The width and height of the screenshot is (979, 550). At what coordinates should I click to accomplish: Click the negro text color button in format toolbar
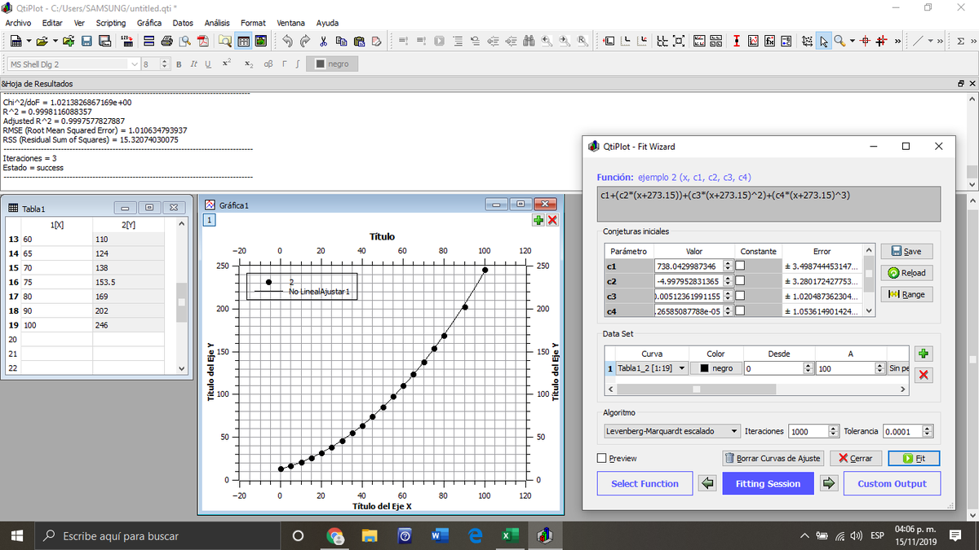pyautogui.click(x=332, y=64)
